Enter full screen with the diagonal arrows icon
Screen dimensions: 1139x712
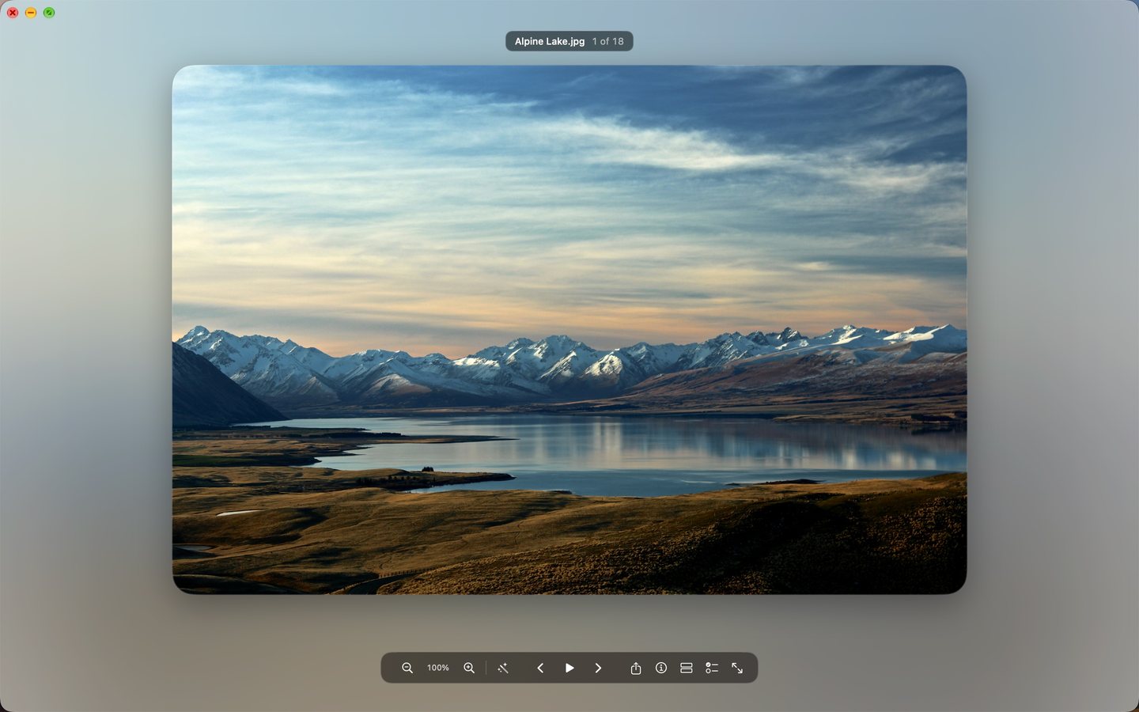[x=737, y=668]
